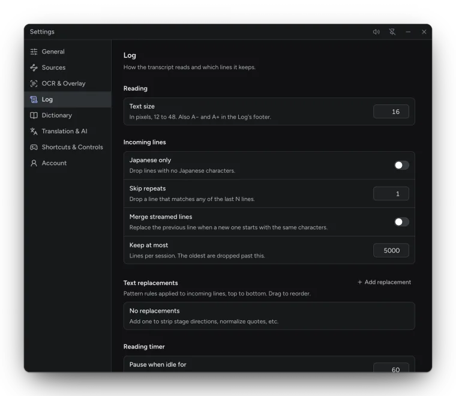Image resolution: width=456 pixels, height=396 pixels.
Task: Click Add replacement label
Action: [388, 282]
